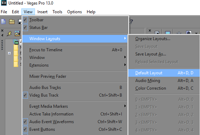
Task: Click the properties icon with cursor in right panel
Action: (157, 33)
